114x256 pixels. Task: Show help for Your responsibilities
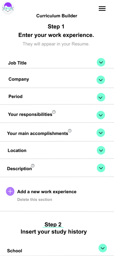pos(54,112)
